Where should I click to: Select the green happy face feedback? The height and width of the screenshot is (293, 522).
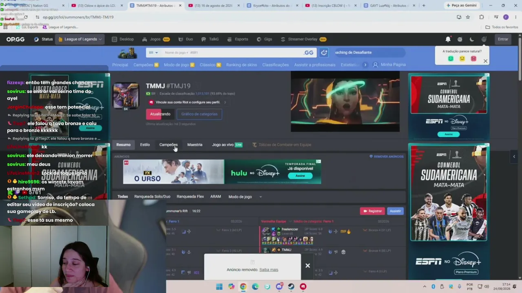coord(451,59)
